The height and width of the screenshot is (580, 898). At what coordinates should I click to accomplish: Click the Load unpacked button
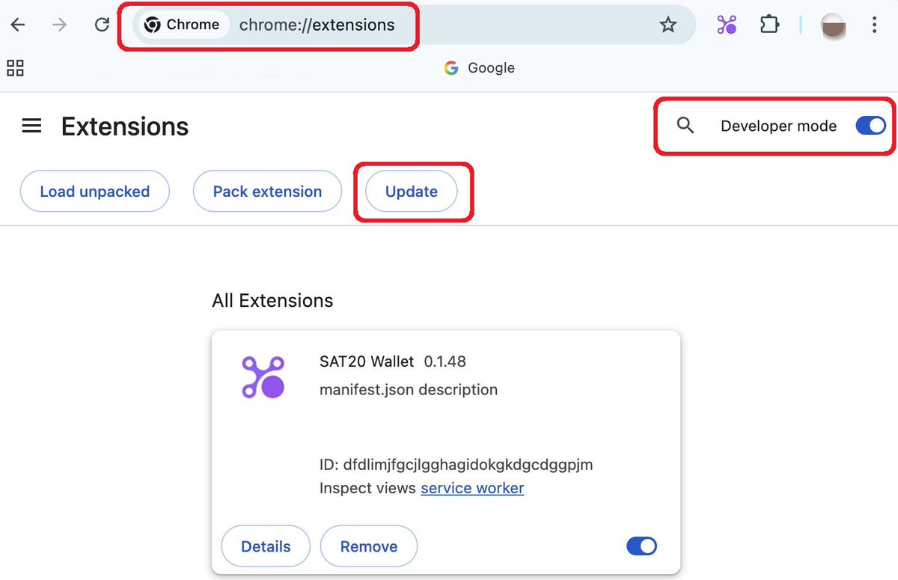[x=95, y=192]
